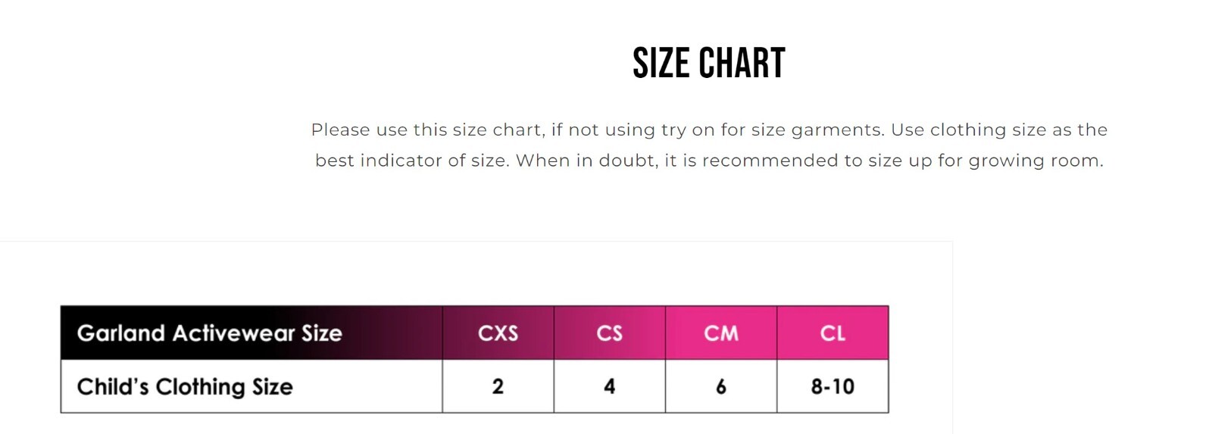The width and height of the screenshot is (1212, 434).
Task: Click the clothing size 2 cell
Action: 498,387
